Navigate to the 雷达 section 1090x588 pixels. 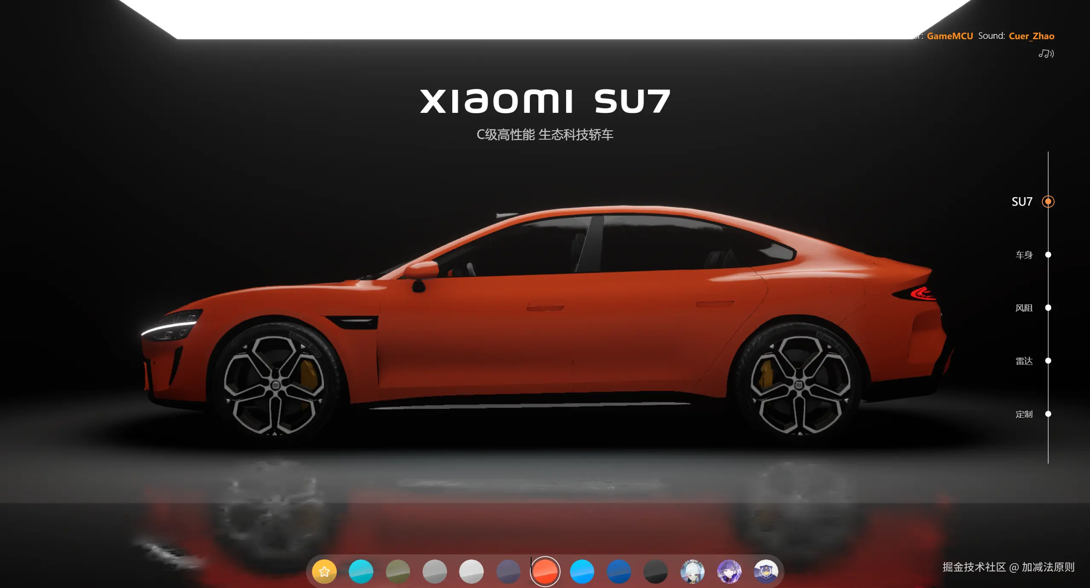pyautogui.click(x=1033, y=361)
